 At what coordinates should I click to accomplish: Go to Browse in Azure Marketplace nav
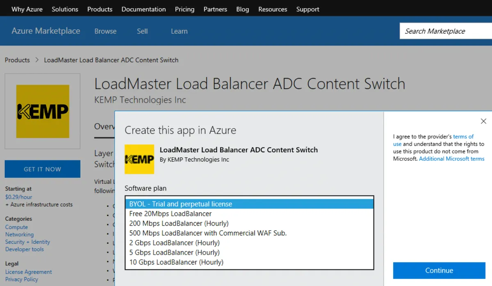[105, 31]
